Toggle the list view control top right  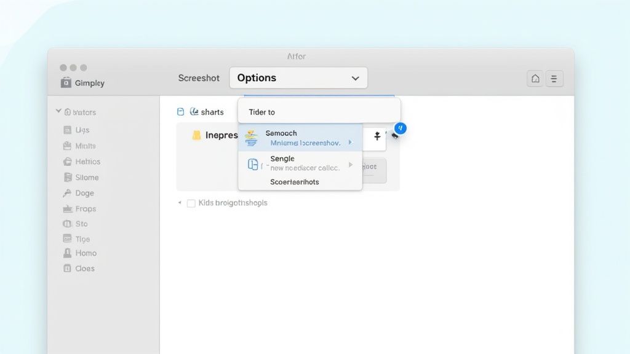[554, 79]
